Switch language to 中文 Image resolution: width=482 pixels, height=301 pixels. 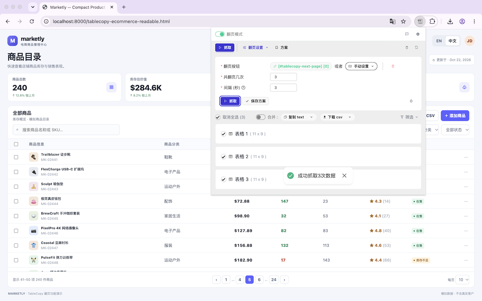[x=452, y=41]
